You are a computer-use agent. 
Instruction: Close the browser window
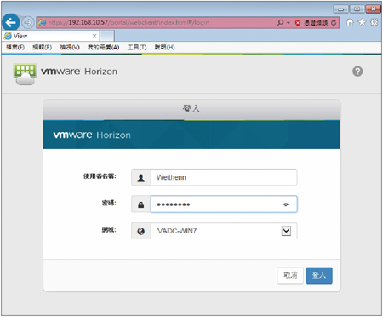tap(374, 9)
